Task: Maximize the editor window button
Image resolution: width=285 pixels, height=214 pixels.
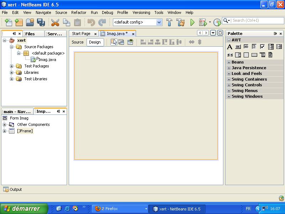Action: (x=220, y=33)
